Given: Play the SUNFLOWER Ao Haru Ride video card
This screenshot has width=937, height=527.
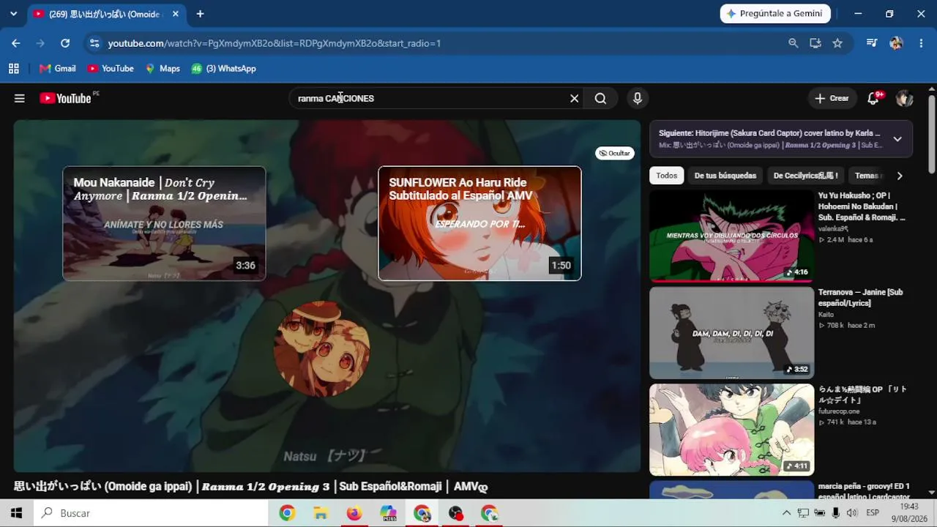Looking at the screenshot, I should 479,223.
